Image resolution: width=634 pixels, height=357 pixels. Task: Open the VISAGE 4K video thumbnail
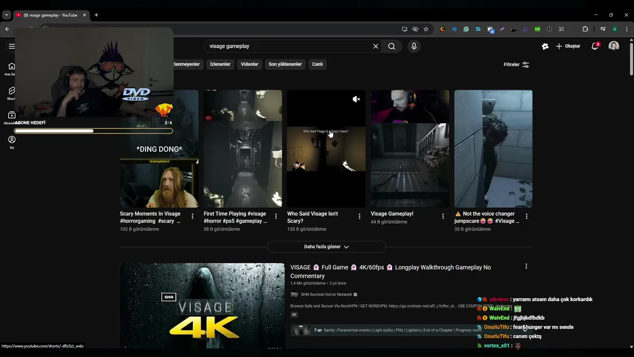tap(202, 306)
